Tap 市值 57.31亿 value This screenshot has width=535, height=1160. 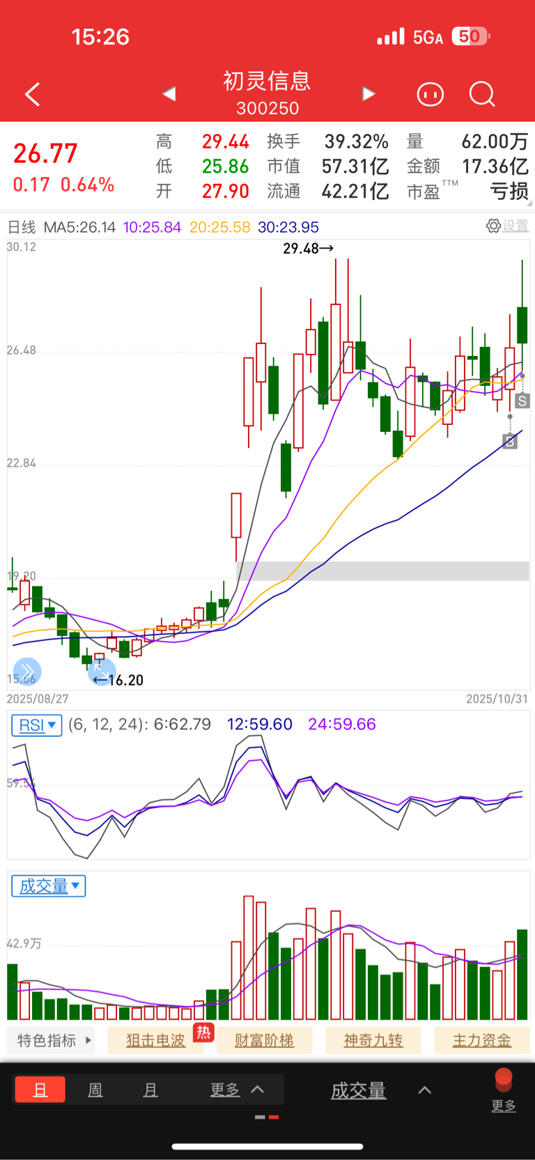[x=355, y=167]
